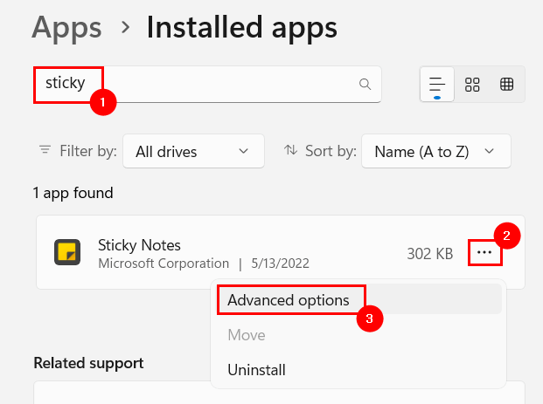Switch to table view layout
The image size is (543, 404).
point(506,85)
